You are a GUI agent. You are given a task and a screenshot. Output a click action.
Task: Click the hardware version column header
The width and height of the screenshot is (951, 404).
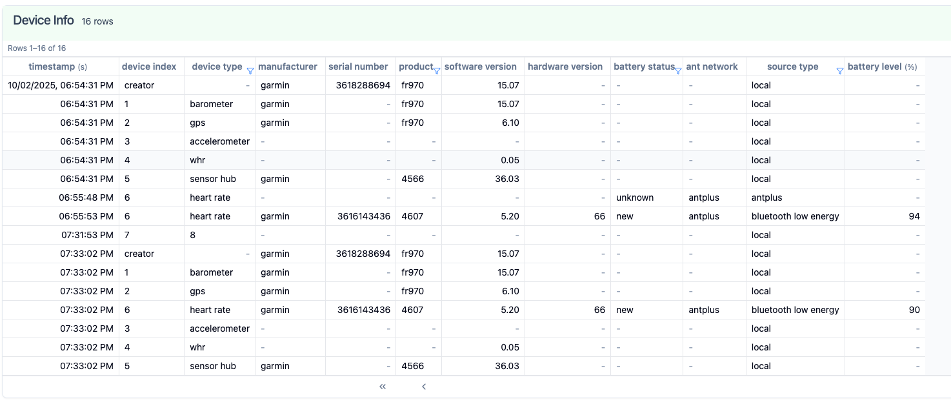point(565,66)
